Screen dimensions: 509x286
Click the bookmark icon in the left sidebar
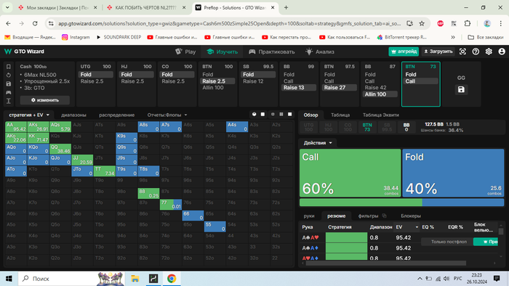tap(9, 67)
